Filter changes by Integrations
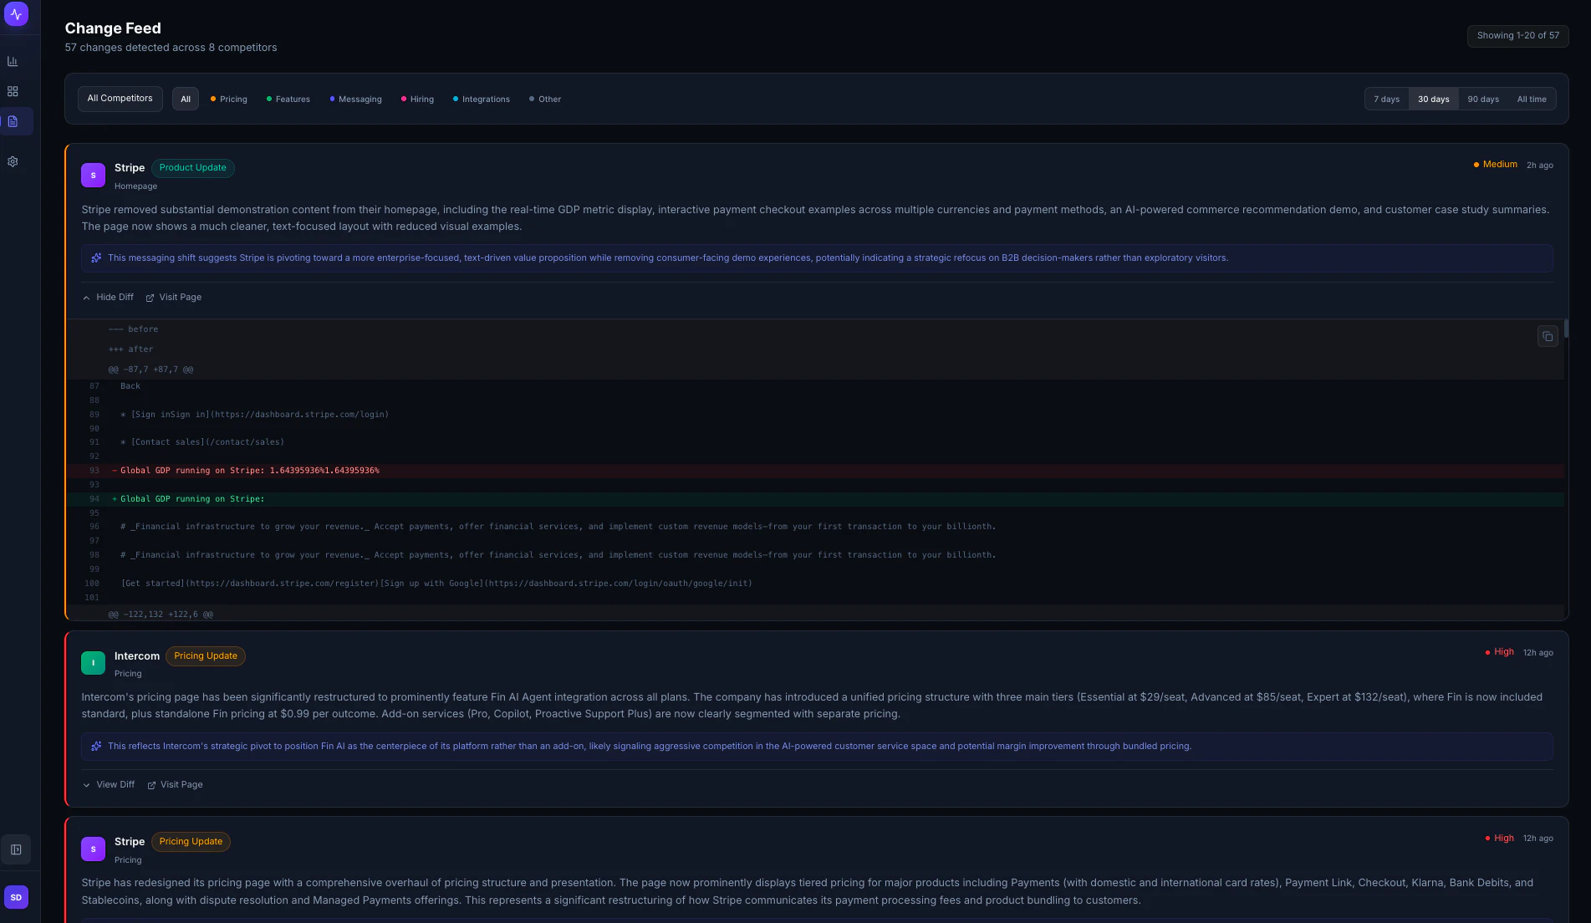Viewport: 1591px width, 923px height. (481, 99)
